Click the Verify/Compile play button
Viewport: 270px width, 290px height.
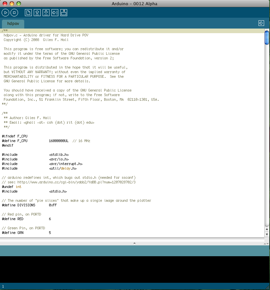tap(6, 13)
